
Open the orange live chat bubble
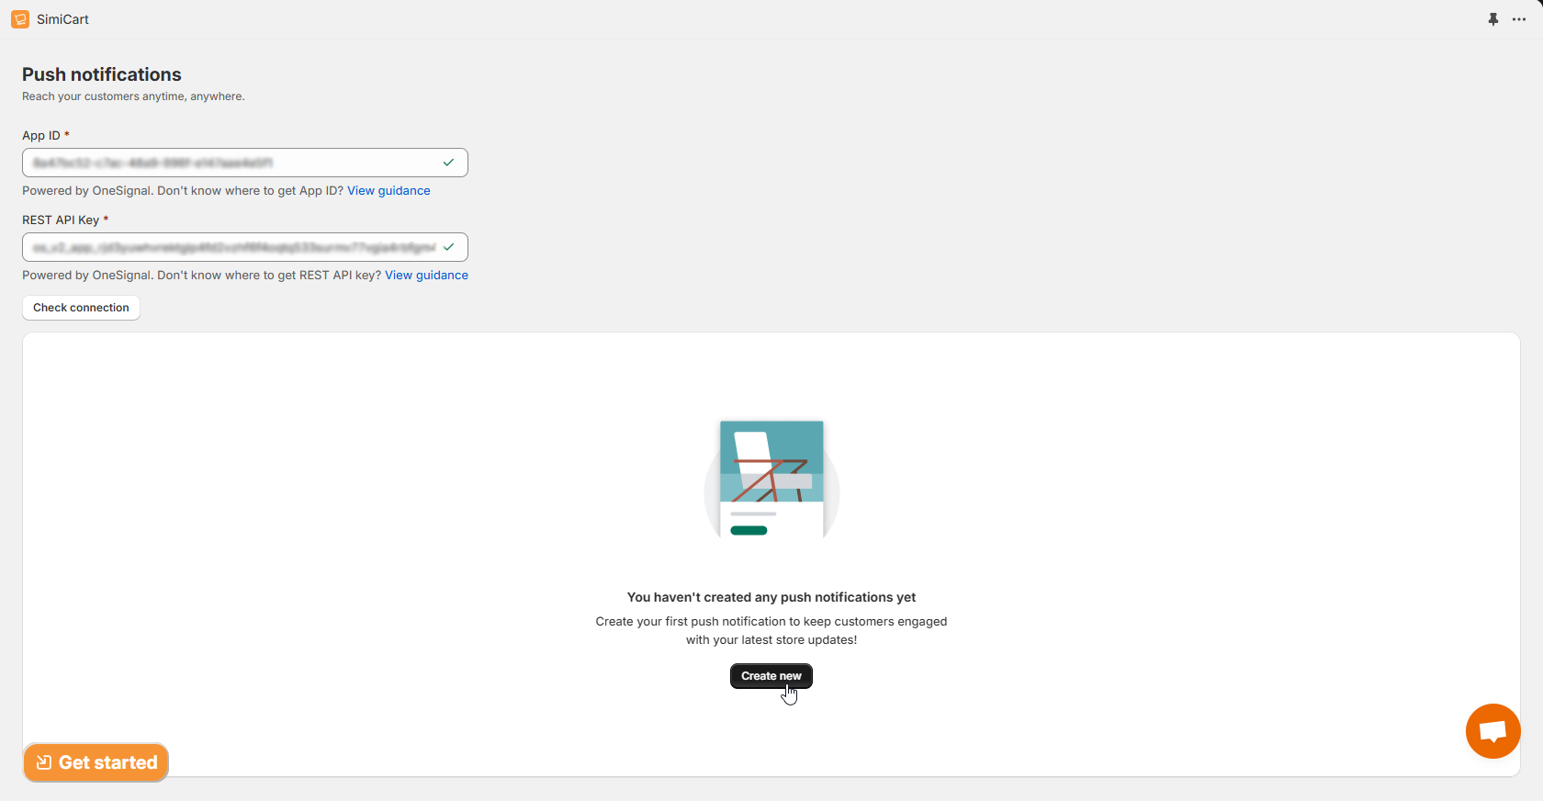click(x=1492, y=731)
